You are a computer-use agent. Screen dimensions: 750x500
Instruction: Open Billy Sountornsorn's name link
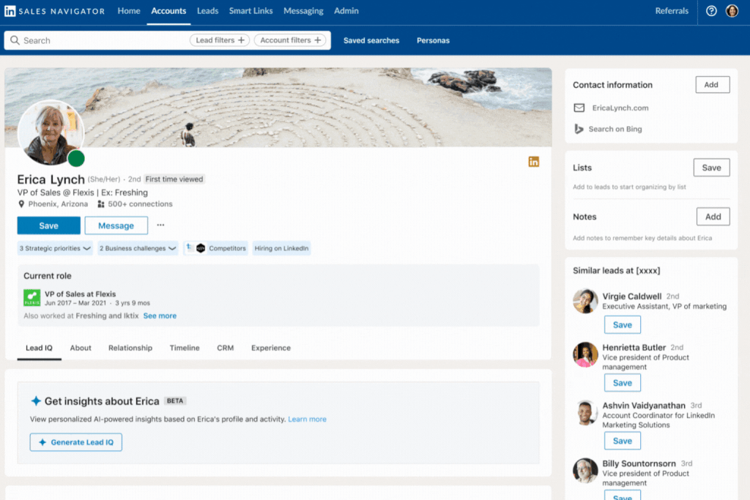pos(639,463)
